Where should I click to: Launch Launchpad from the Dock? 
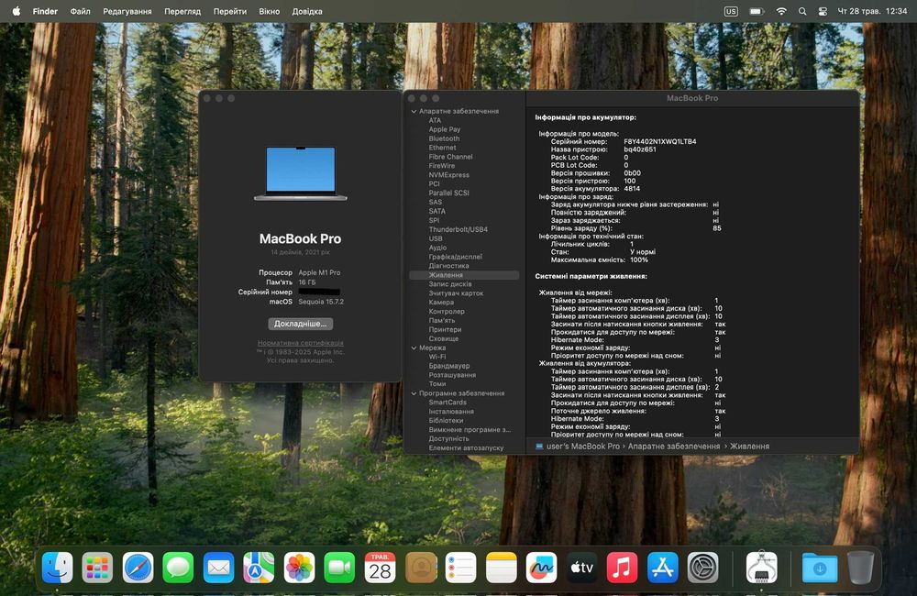point(97,568)
